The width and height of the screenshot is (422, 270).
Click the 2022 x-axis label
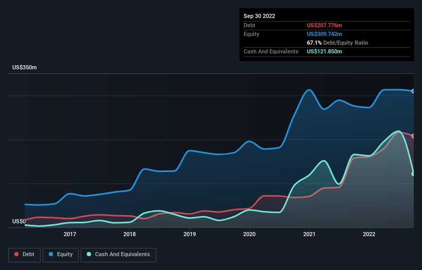click(x=369, y=234)
